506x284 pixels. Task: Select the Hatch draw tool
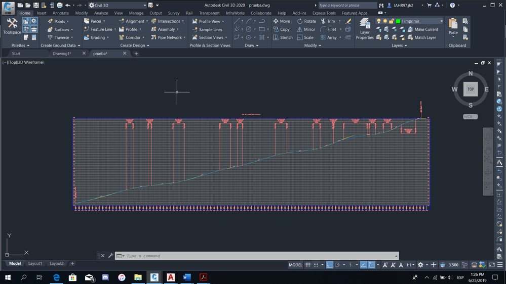tap(262, 37)
